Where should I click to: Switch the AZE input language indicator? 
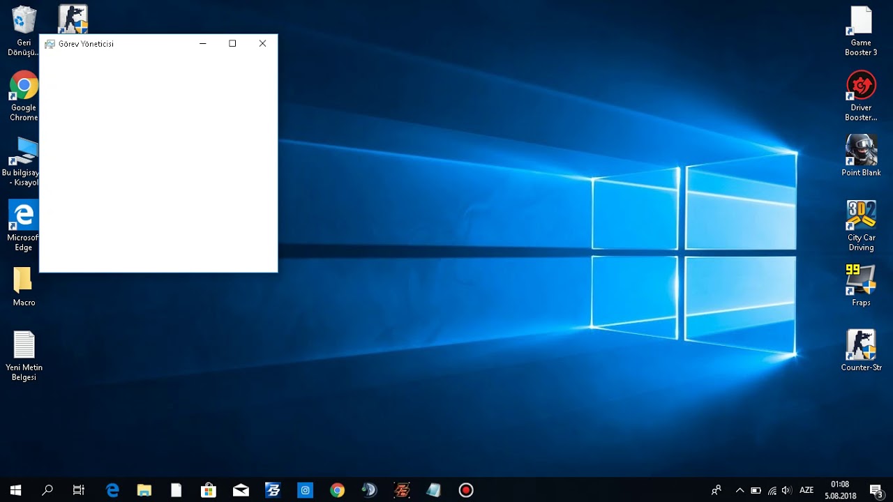tap(806, 490)
